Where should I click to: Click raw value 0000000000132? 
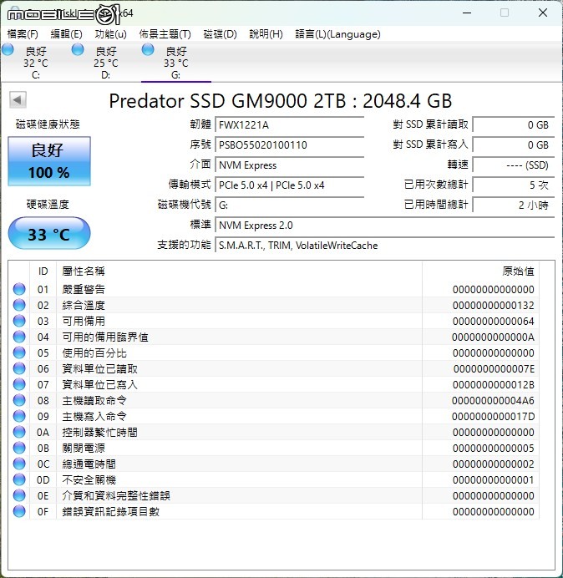click(494, 305)
